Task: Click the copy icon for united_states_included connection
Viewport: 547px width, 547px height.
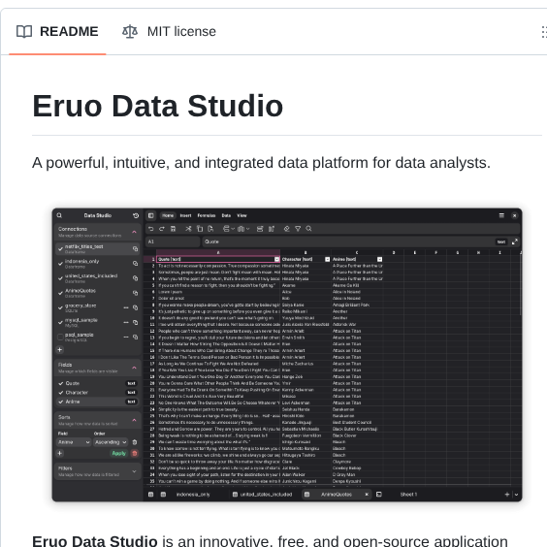Action: (x=136, y=278)
